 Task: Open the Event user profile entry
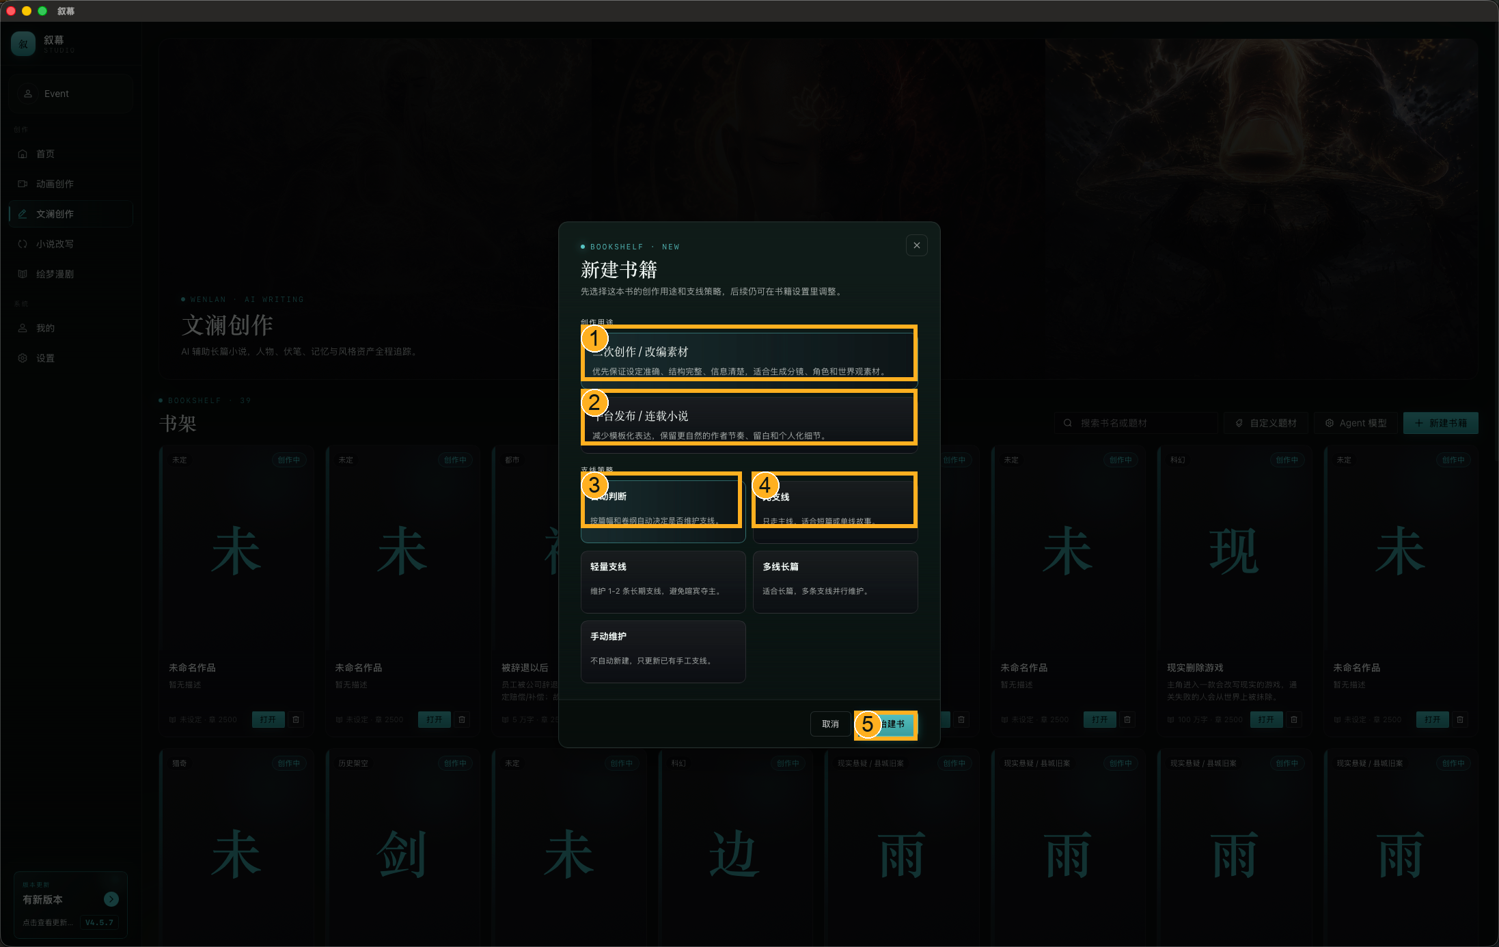70,94
